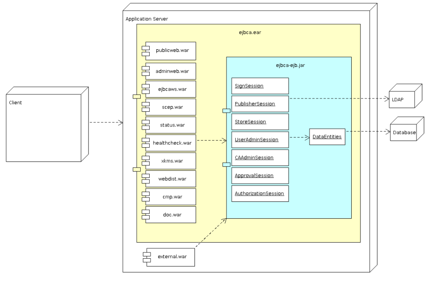This screenshot has height=287, width=444.
Task: Click the ejbca-ejb.jar title label
Action: pyautogui.click(x=290, y=65)
